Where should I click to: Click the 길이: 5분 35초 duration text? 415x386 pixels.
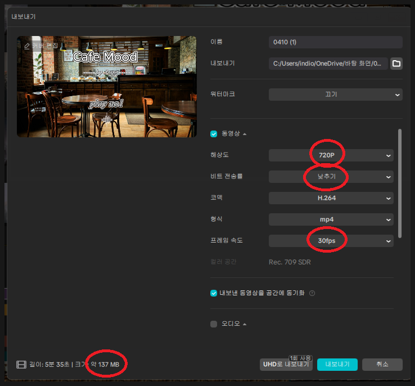coord(49,365)
